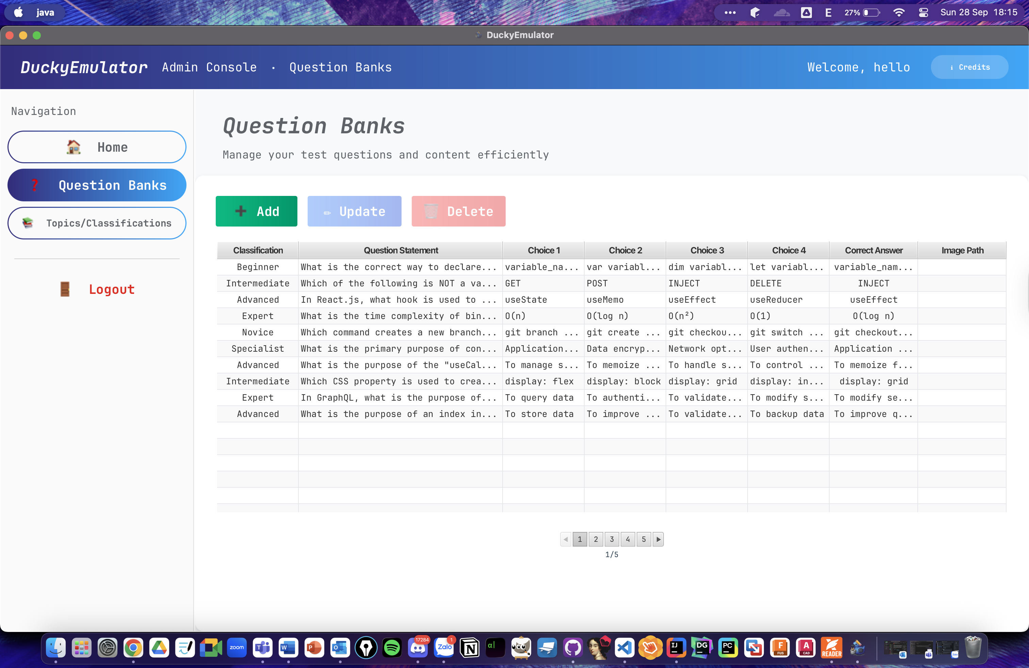The image size is (1029, 668).
Task: Select the Beginner classification row
Action: click(x=611, y=267)
